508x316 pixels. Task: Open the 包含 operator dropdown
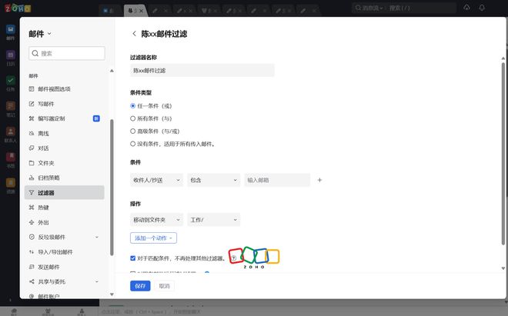pyautogui.click(x=213, y=180)
